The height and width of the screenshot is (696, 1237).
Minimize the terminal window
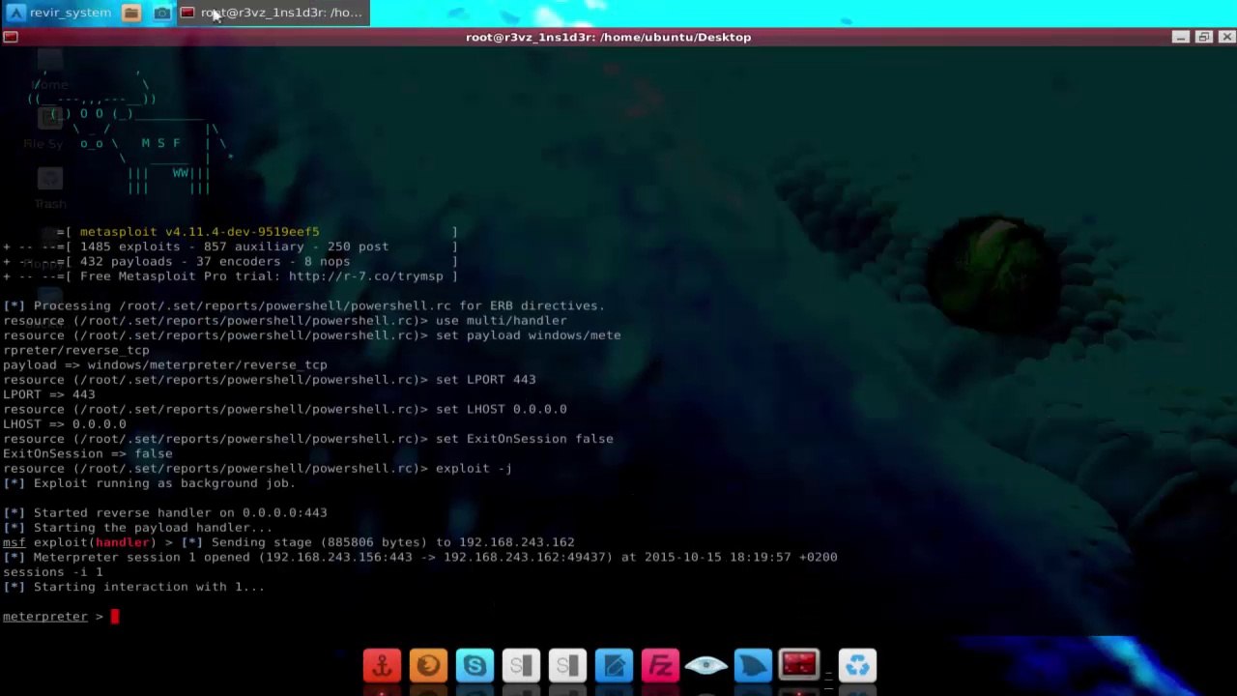[1180, 37]
